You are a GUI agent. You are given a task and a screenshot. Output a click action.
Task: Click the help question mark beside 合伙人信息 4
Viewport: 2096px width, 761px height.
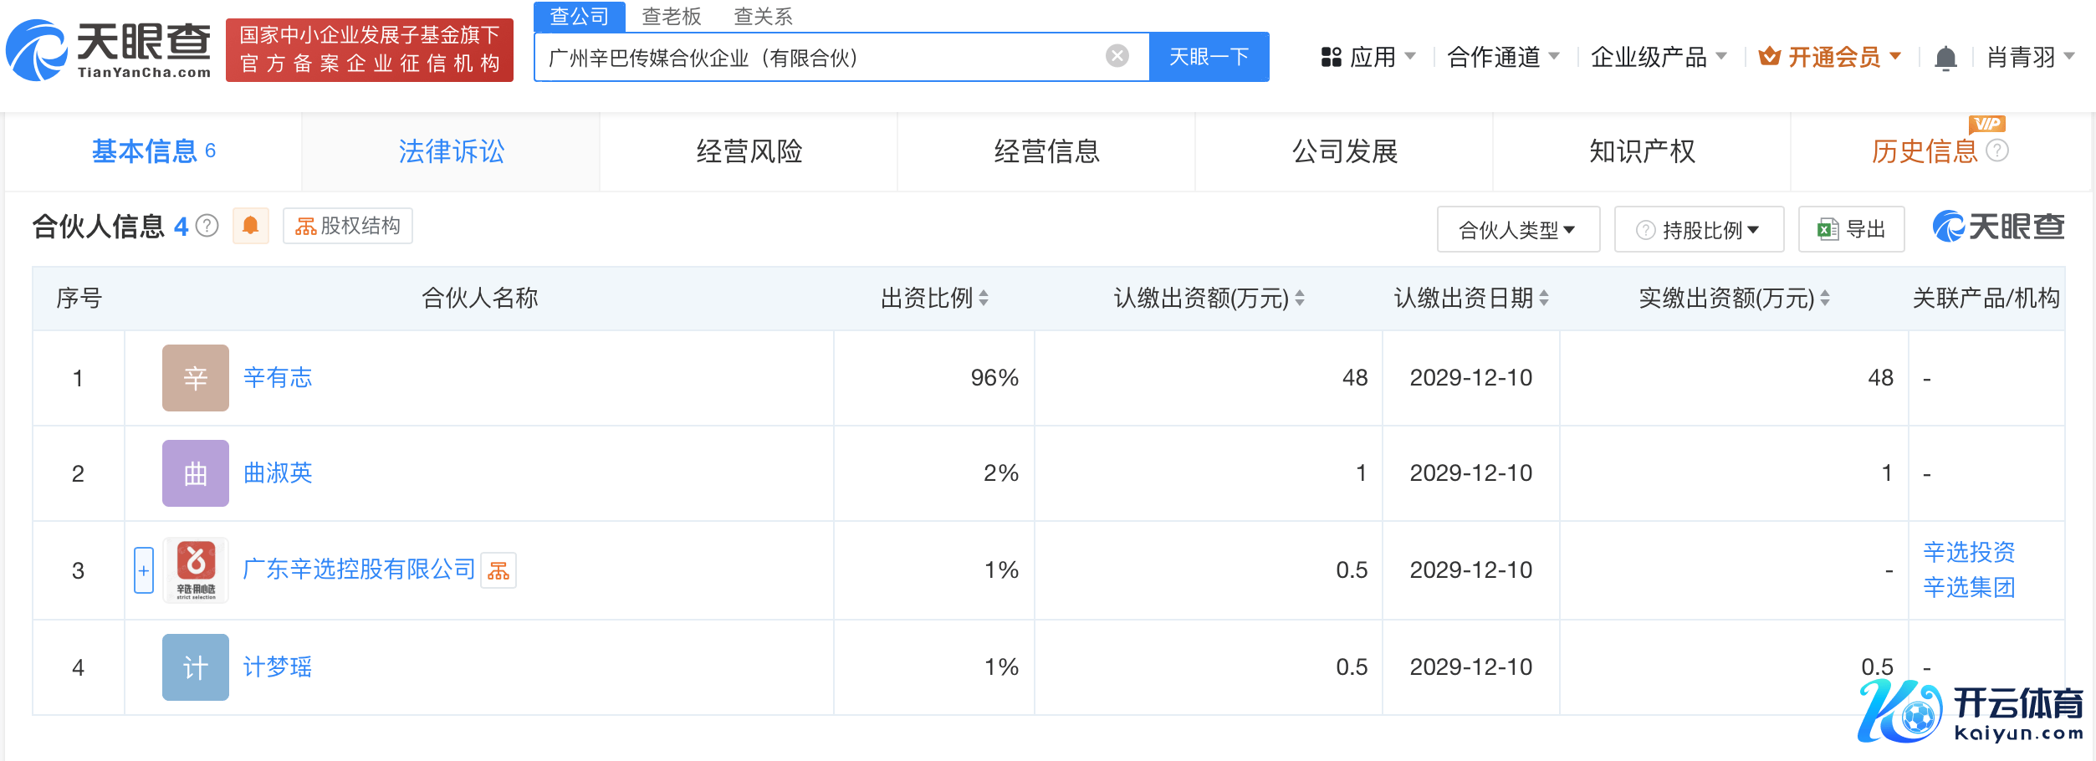pos(207,226)
